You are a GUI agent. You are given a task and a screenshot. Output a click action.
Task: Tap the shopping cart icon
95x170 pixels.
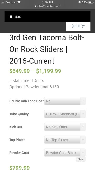[83, 26]
